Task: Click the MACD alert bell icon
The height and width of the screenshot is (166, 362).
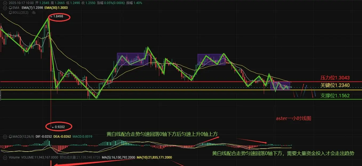Action: 10,137
